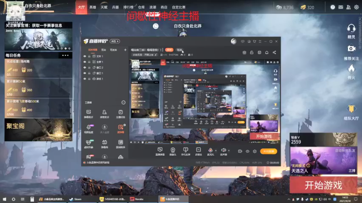Toggle visibility of the 窗口 2 source
362x203 pixels.
tap(85, 67)
